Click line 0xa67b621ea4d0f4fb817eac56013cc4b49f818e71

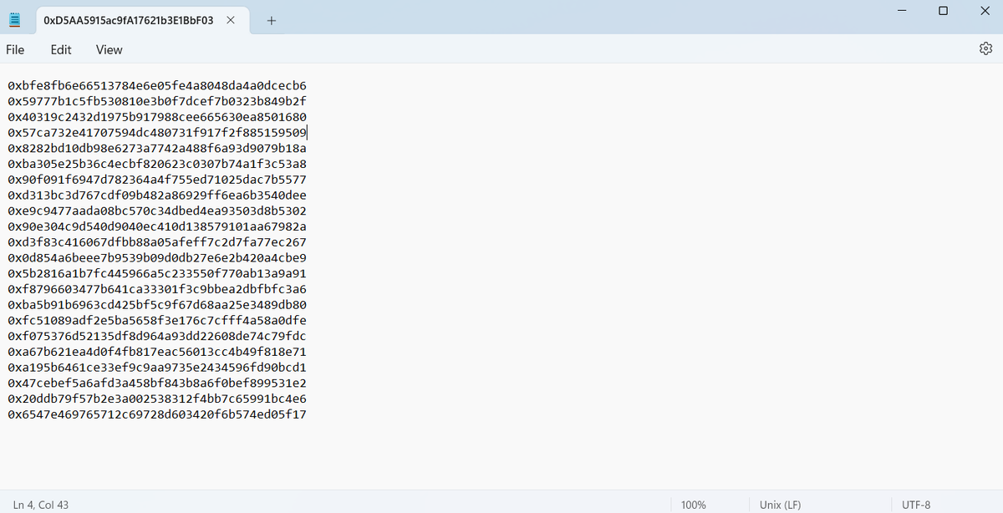click(157, 352)
